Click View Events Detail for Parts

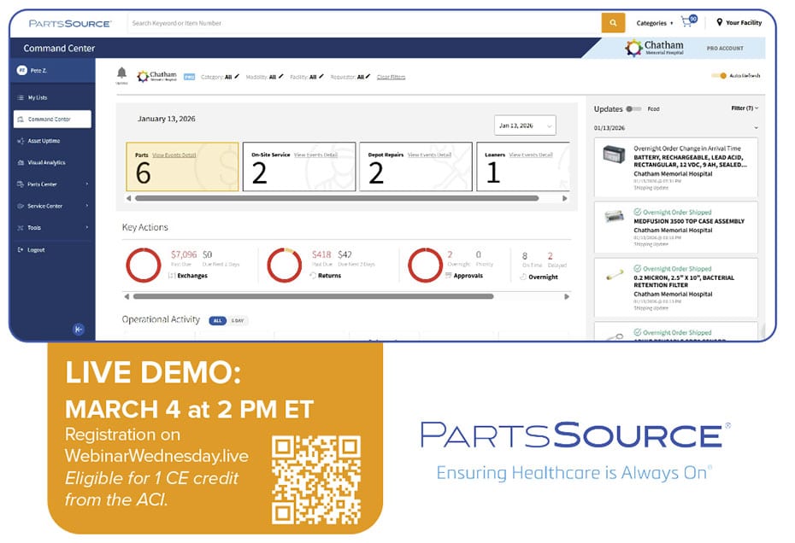point(174,155)
